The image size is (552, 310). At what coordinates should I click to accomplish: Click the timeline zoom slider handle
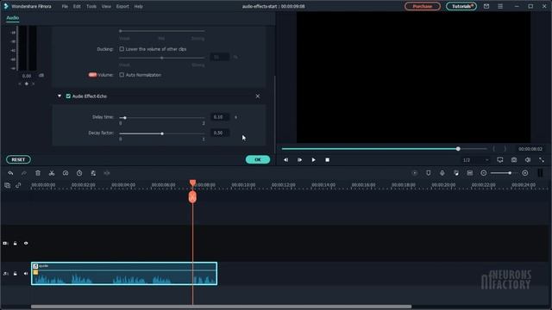click(x=510, y=173)
